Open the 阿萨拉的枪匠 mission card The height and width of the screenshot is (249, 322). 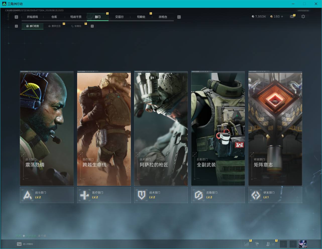coord(161,129)
